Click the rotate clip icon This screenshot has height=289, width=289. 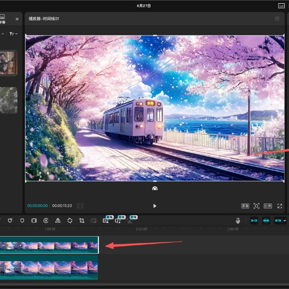[70, 221]
